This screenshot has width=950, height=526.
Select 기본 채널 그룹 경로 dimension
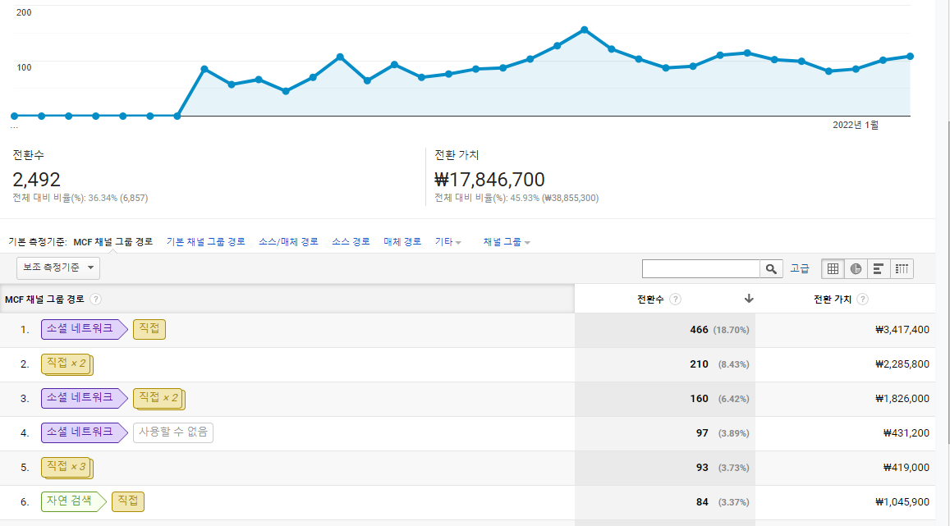pyautogui.click(x=206, y=241)
